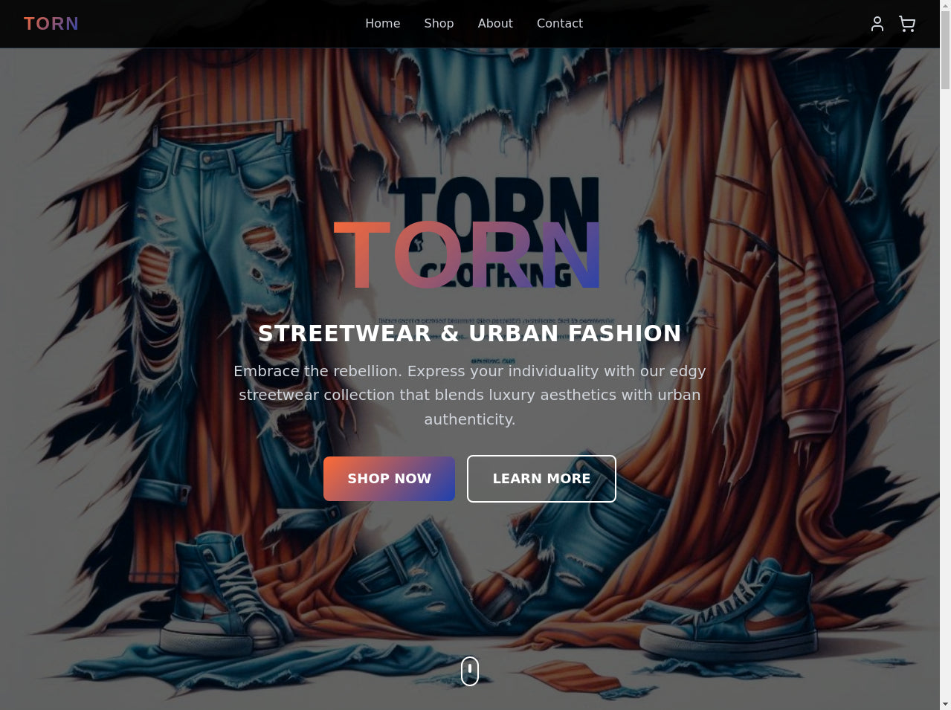951x710 pixels.
Task: Click the Streetwear & Urban Fashion heading
Action: pos(470,333)
